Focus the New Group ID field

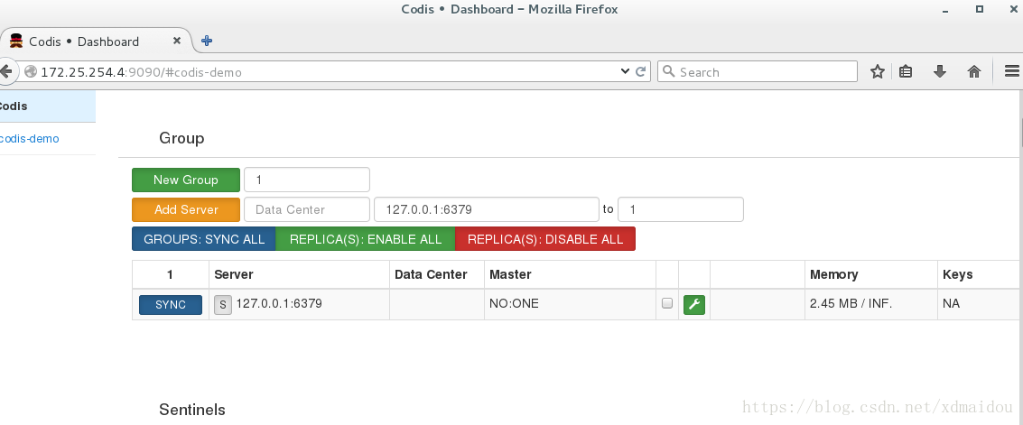click(x=307, y=180)
